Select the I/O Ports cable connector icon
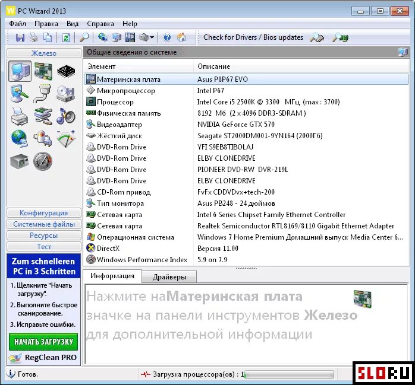Viewport: 415px width, 385px height. click(x=43, y=94)
